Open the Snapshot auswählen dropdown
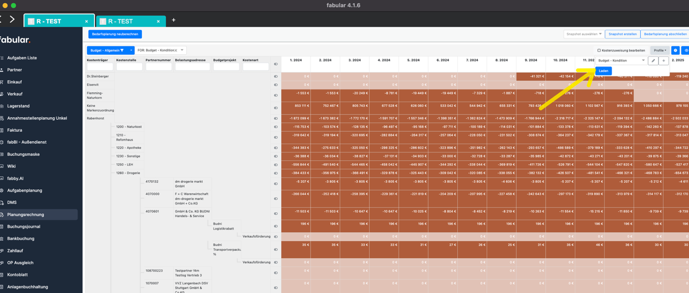 coord(584,34)
